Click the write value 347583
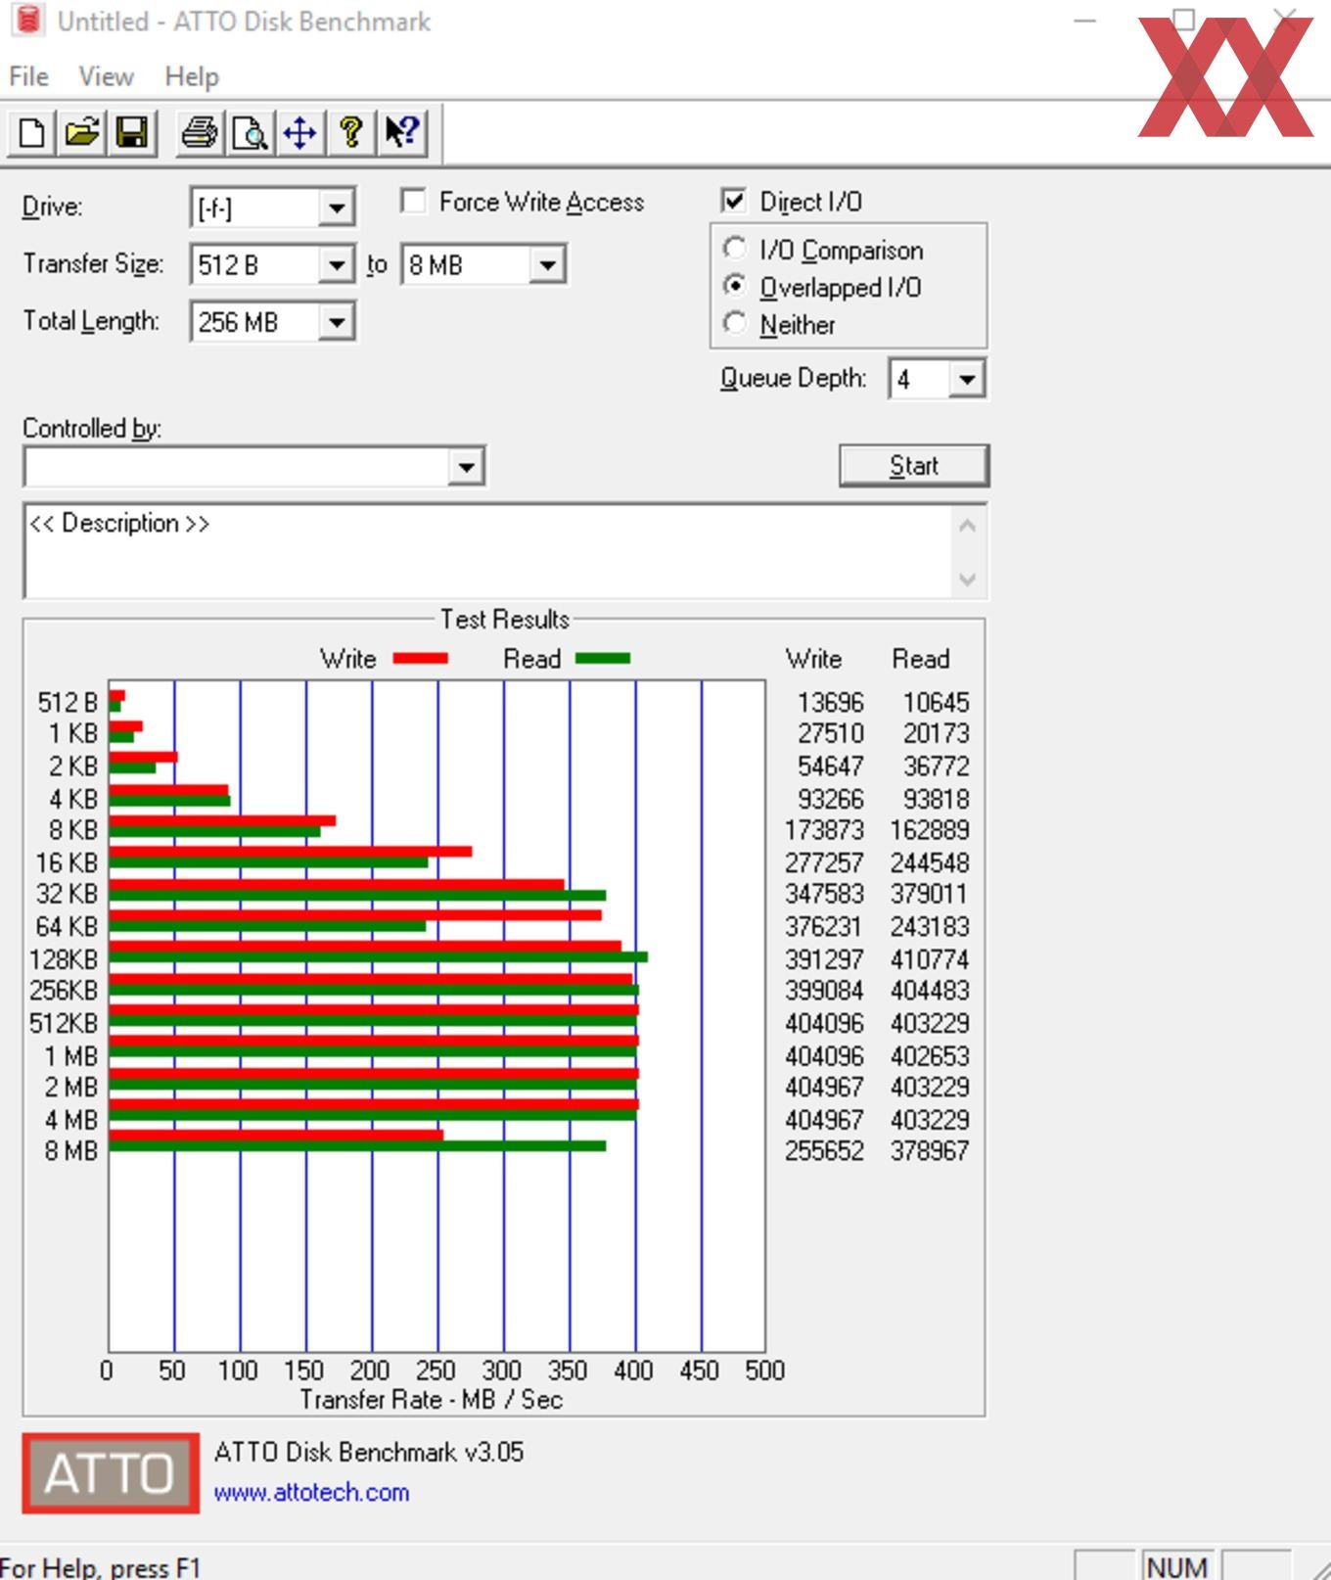The image size is (1331, 1580). 824,894
